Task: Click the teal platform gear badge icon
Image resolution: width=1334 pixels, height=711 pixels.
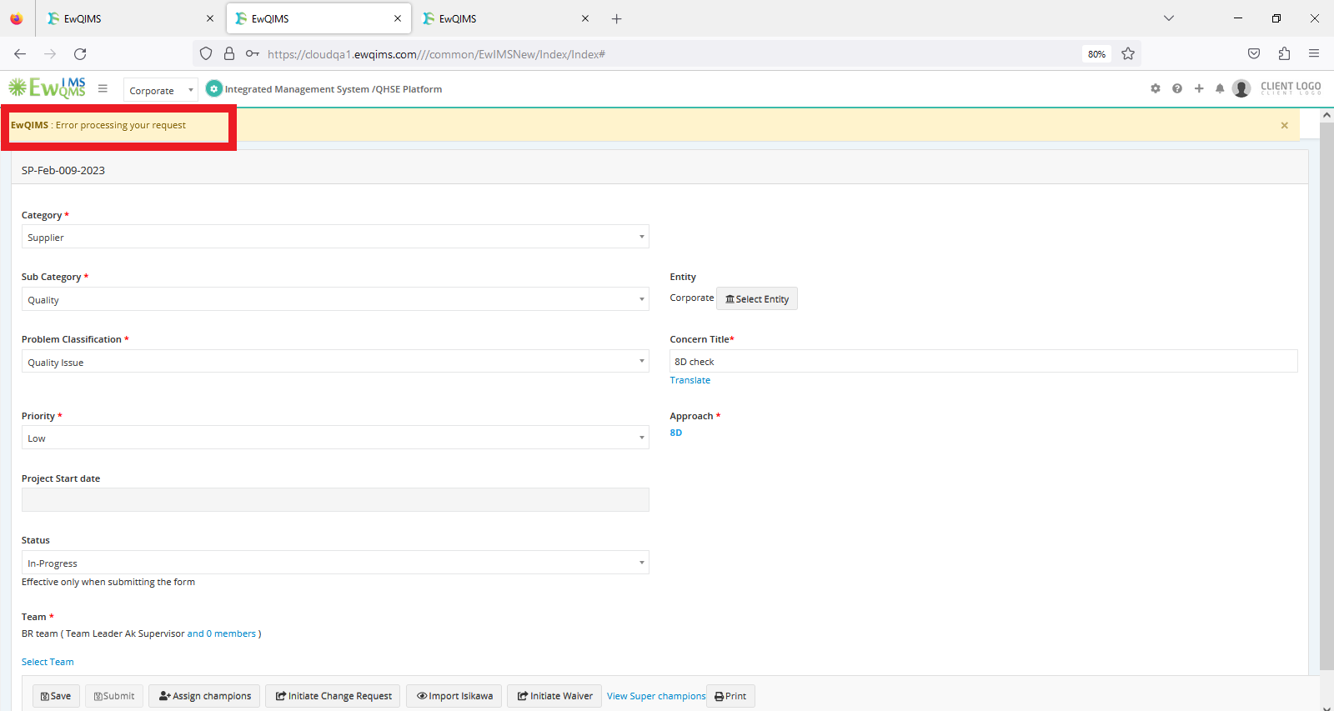Action: tap(214, 88)
